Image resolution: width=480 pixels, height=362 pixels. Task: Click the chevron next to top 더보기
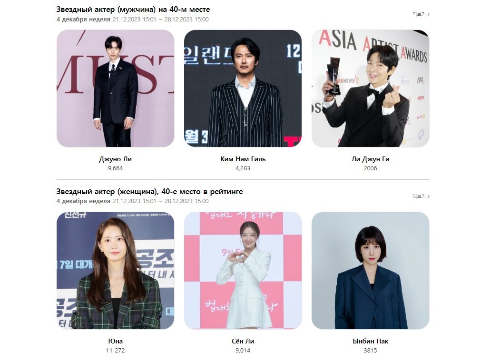tap(429, 14)
